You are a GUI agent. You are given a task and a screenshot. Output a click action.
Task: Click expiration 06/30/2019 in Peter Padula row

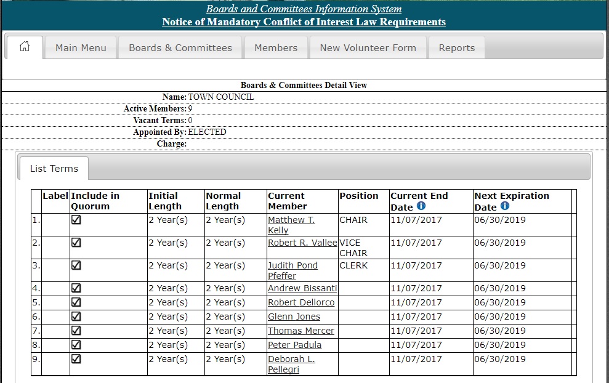(500, 345)
